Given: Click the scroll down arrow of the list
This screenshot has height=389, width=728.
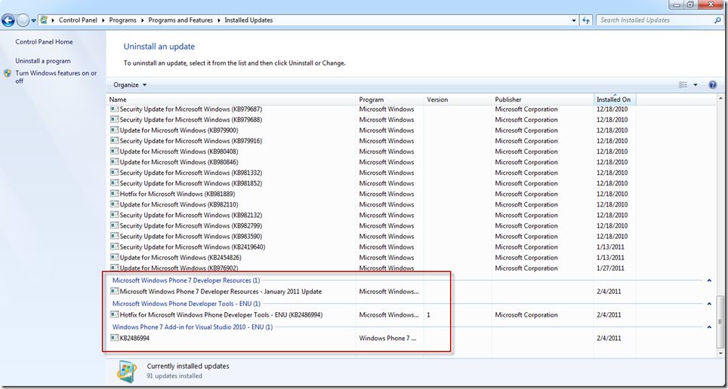Looking at the screenshot, I should click(720, 354).
